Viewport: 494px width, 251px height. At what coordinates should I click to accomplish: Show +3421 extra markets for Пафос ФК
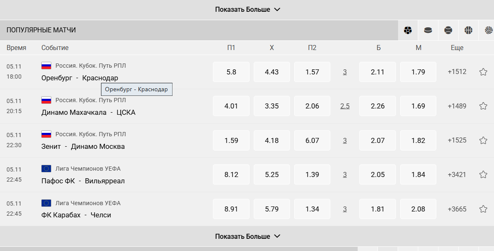pyautogui.click(x=457, y=174)
